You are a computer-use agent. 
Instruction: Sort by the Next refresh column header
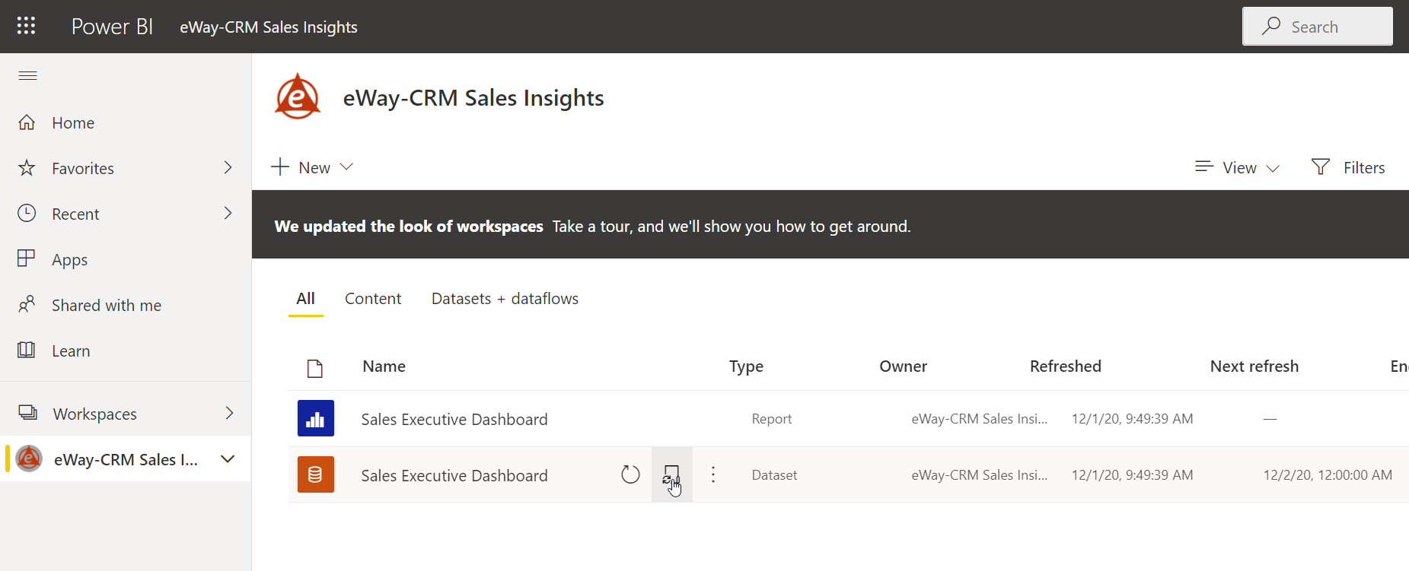point(1254,366)
